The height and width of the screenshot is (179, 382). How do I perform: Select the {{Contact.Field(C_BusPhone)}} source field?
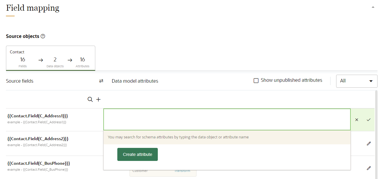point(39,163)
